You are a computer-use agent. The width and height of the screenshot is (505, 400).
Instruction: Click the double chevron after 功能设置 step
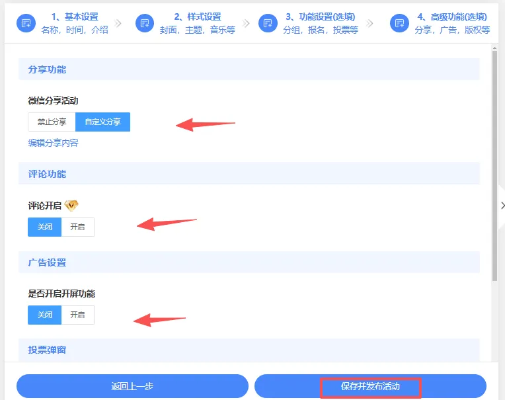tap(369, 23)
